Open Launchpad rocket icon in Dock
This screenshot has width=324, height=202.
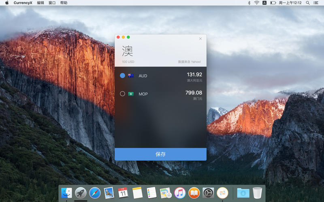coord(81,193)
